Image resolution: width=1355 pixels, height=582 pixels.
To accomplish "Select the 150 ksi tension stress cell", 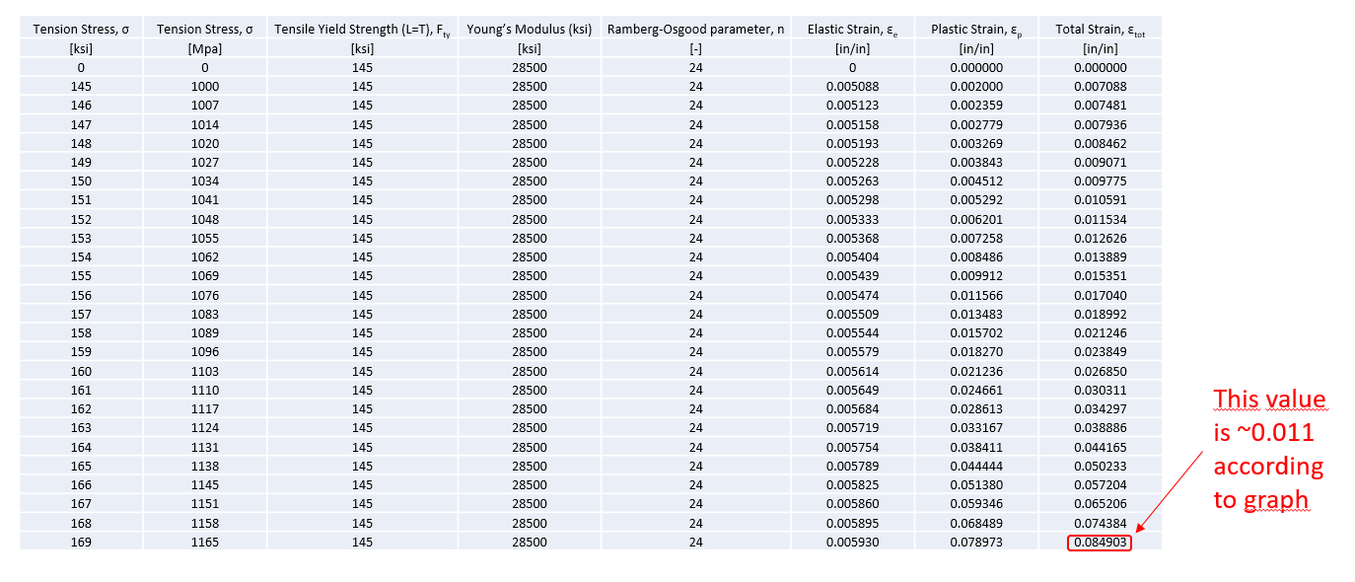I will click(81, 182).
